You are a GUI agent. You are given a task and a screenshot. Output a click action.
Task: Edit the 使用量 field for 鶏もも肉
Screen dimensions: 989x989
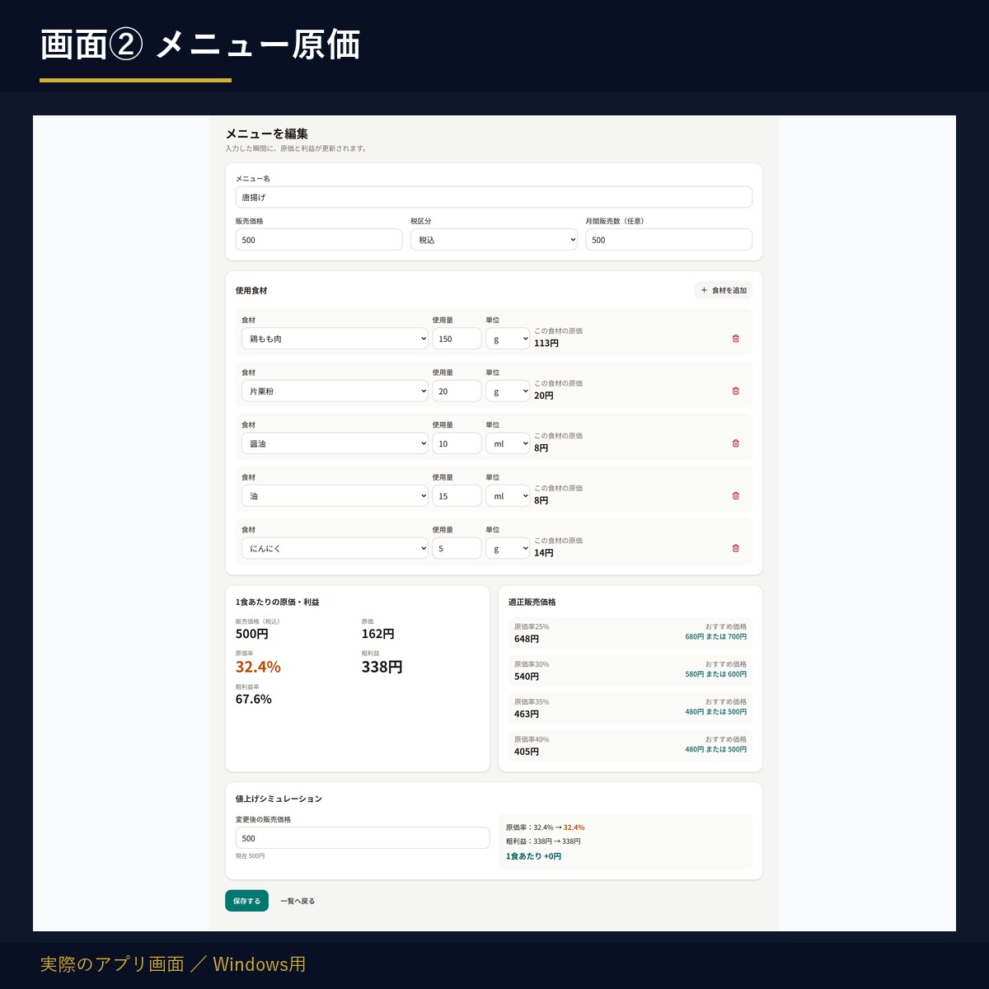pos(457,339)
